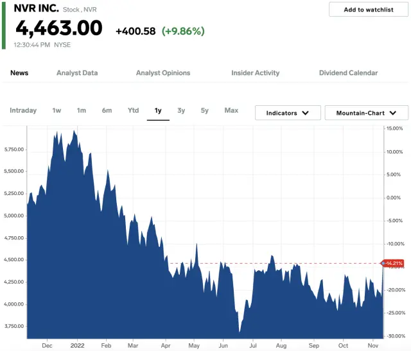Display the Max time range
Viewport: 411px width, 351px height.
[231, 110]
